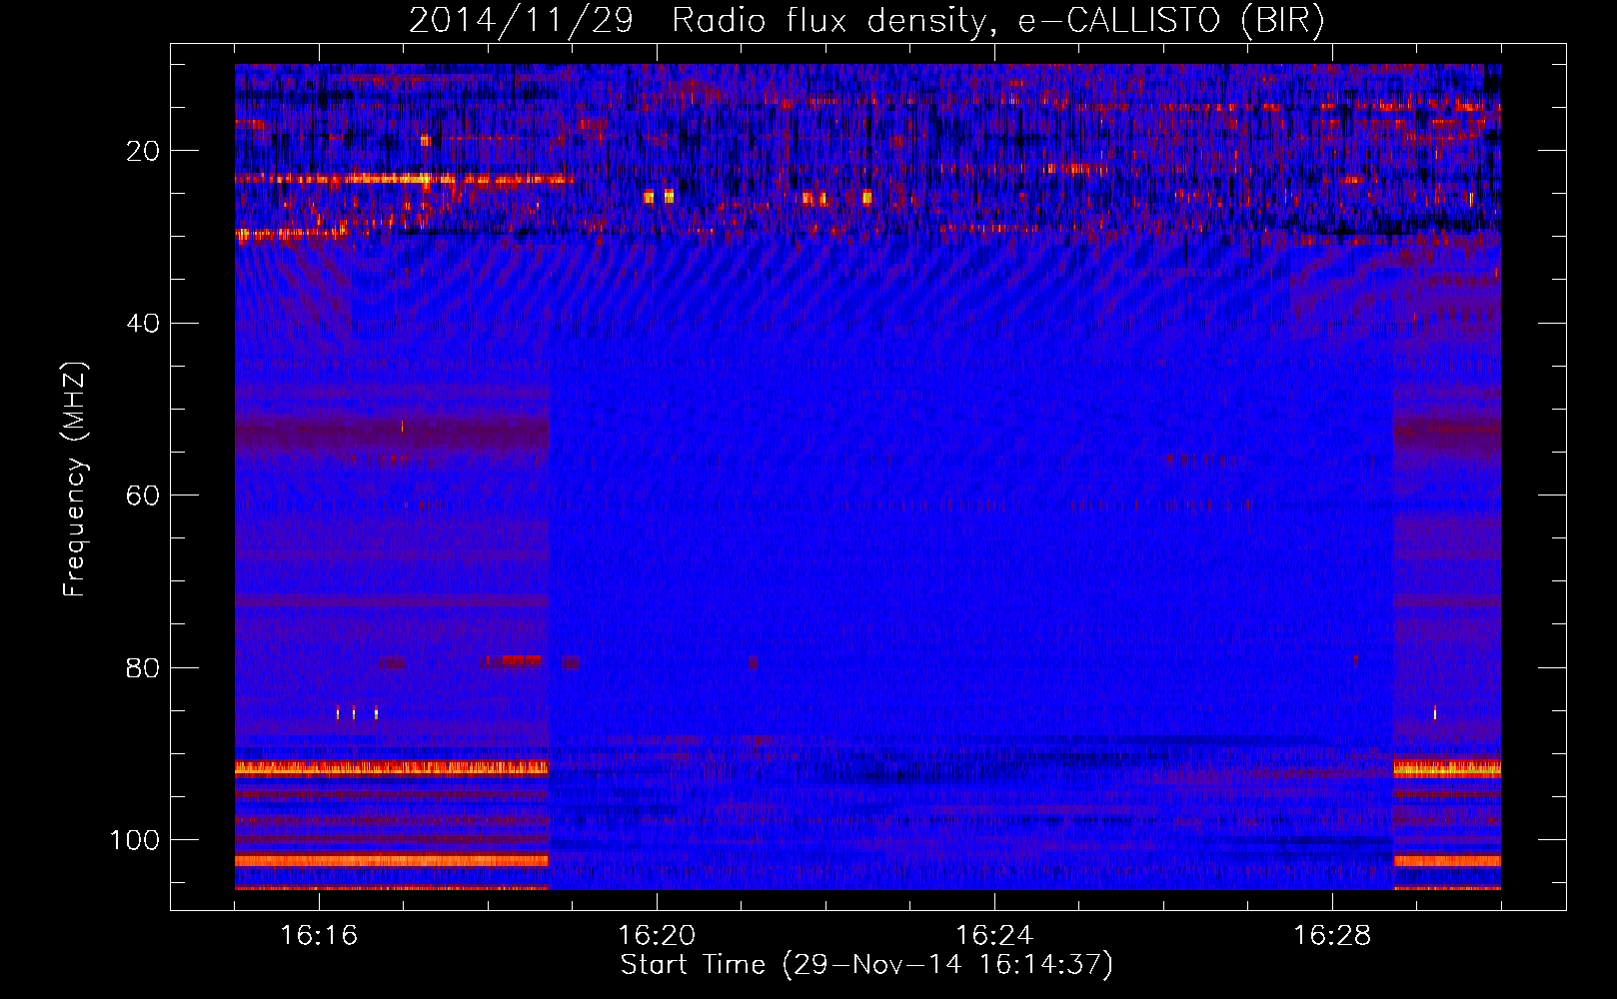Click the "16:28" time tick label
Image resolution: width=1617 pixels, height=999 pixels.
(1332, 936)
